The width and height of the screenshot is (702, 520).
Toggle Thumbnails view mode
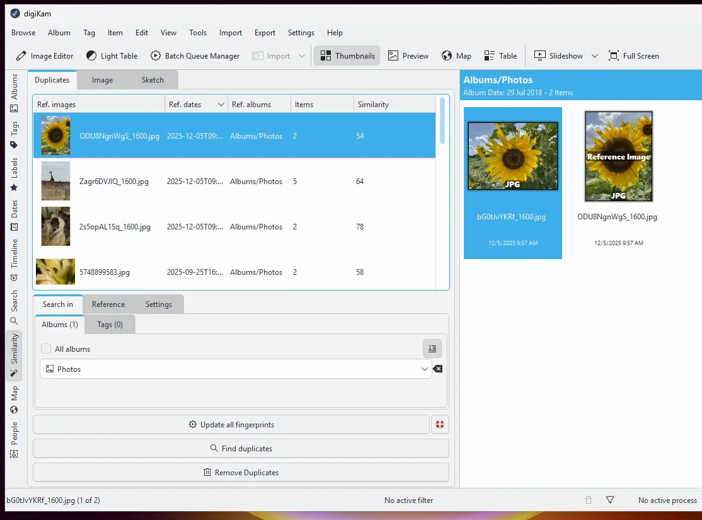click(x=347, y=56)
